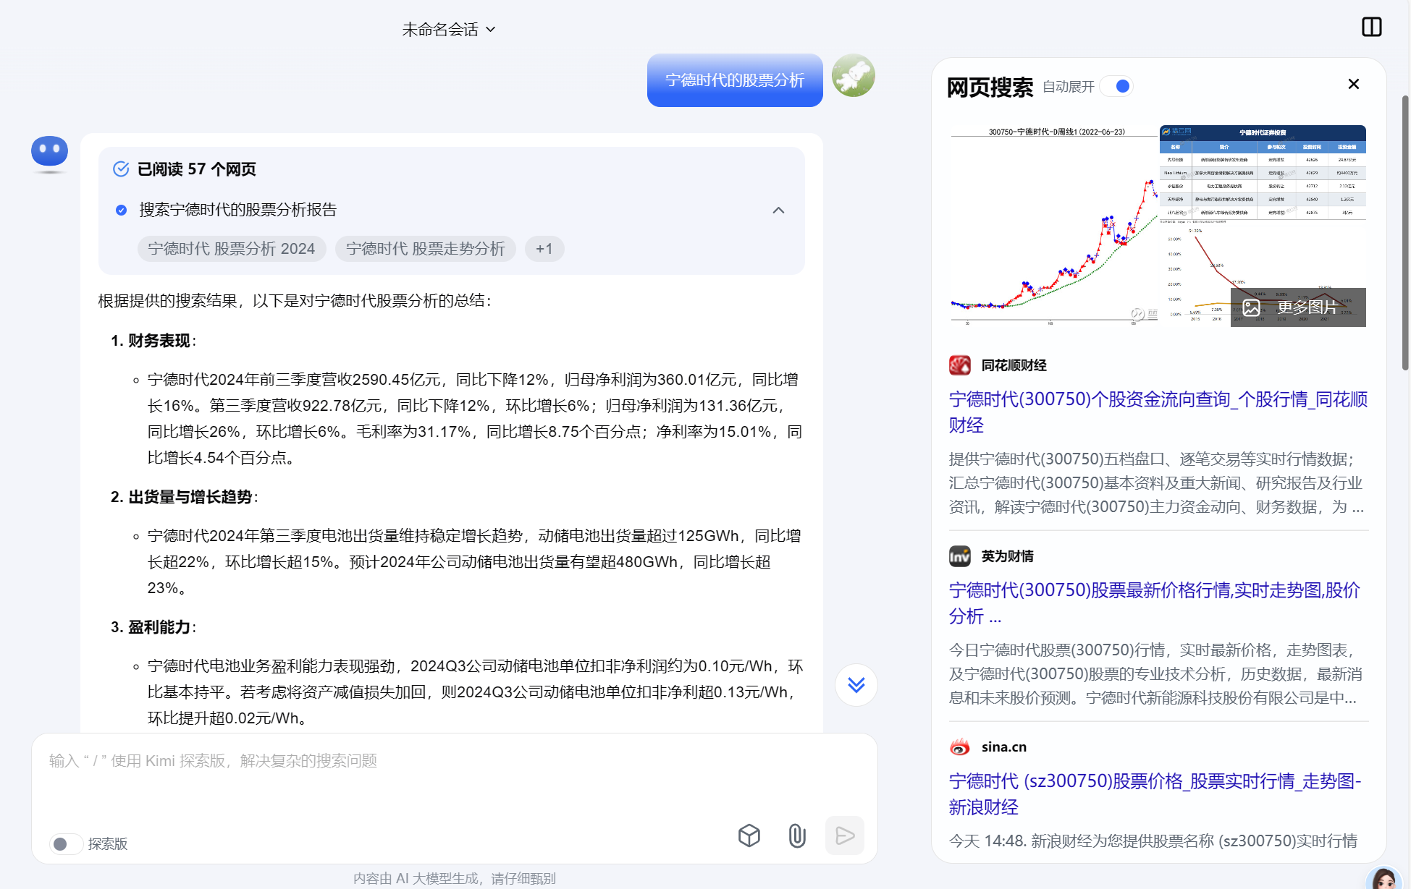Click the user profile avatar
Screen dimensions: 1411x889
pyautogui.click(x=853, y=75)
